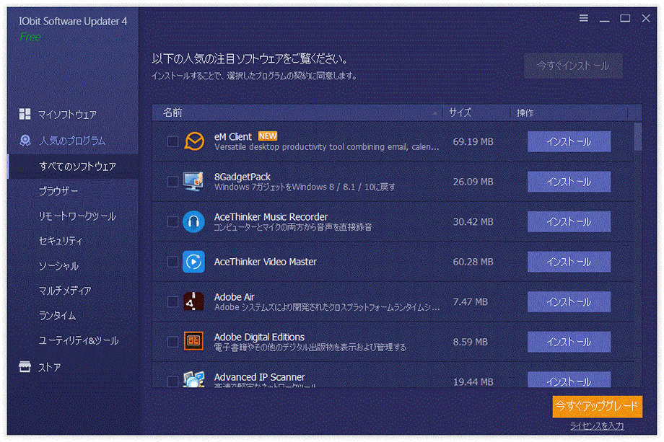Install AceThinker Video Master
This screenshot has width=664, height=442.
click(x=569, y=262)
